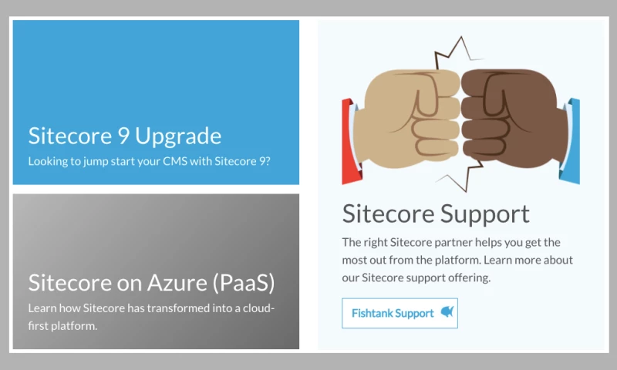Select the Sitecore Support heading
The width and height of the screenshot is (617, 370).
436,213
